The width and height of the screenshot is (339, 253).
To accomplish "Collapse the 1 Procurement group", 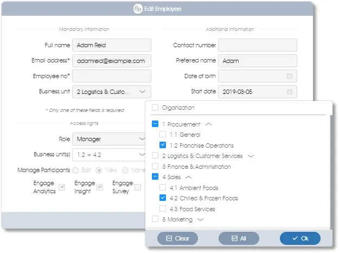I will (209, 124).
